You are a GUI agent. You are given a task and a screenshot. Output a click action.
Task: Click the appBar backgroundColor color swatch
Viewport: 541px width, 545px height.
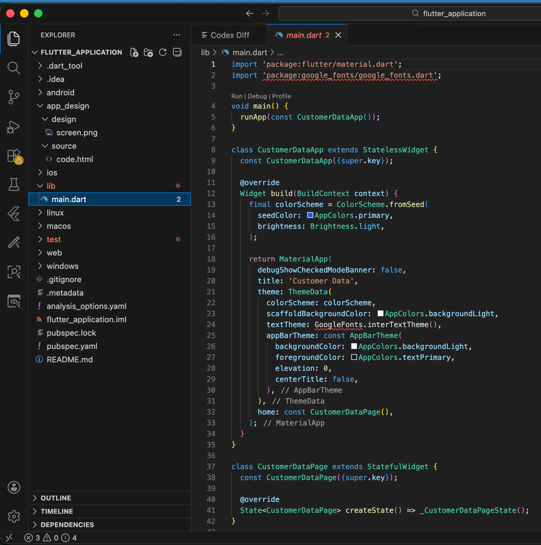[354, 346]
